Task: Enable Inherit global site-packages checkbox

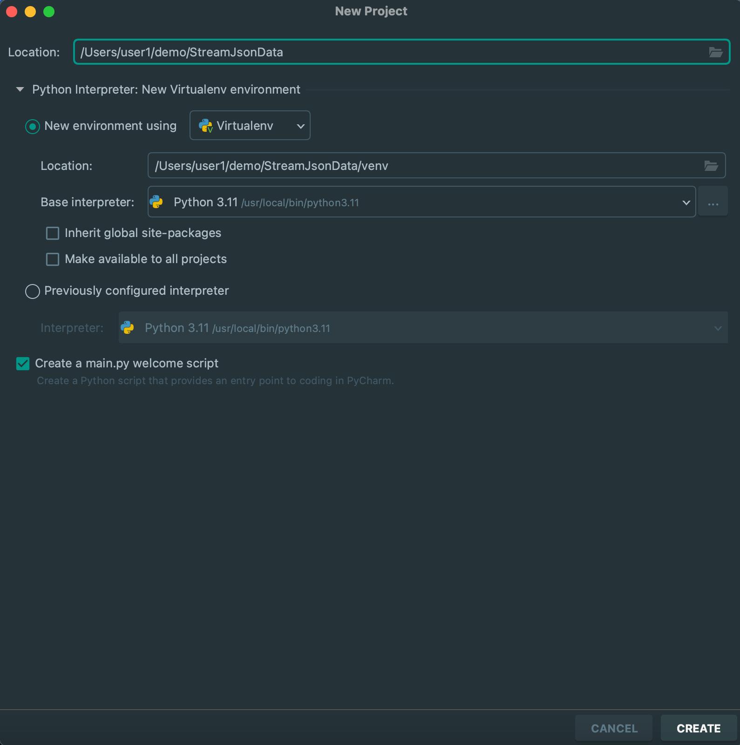Action: pos(53,233)
